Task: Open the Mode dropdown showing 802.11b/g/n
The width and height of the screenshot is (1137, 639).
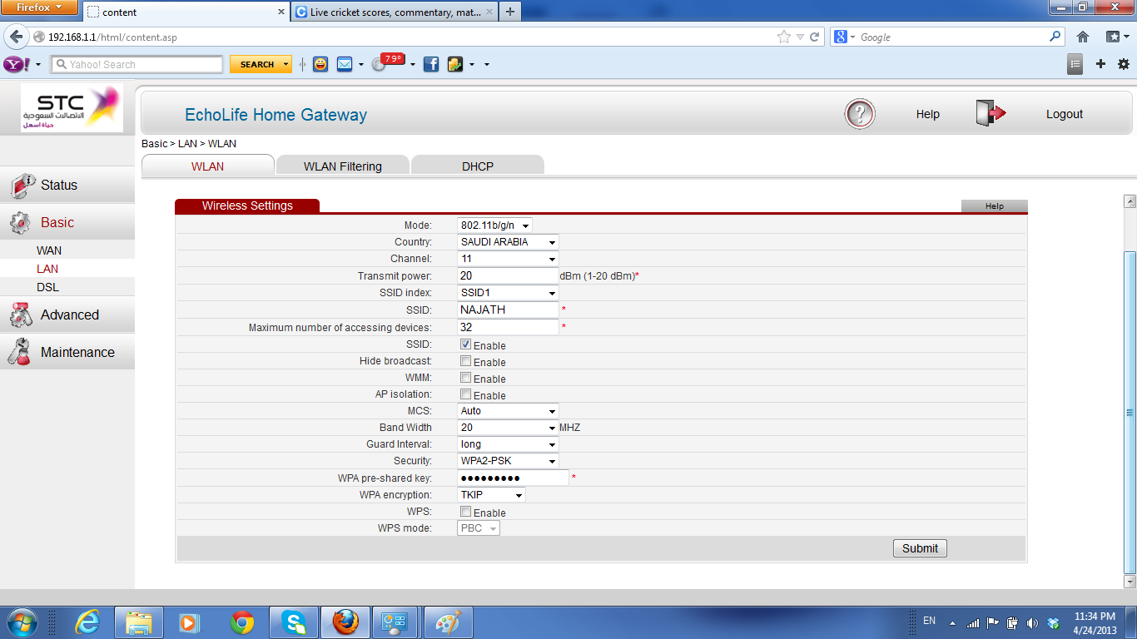Action: pos(494,225)
